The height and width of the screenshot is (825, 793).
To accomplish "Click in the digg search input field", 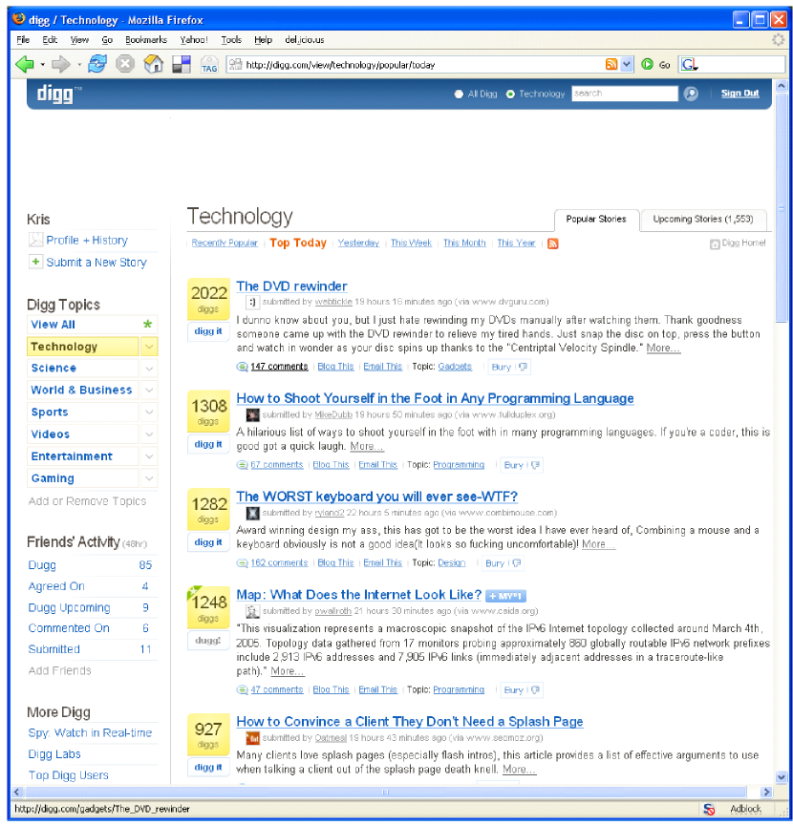I will 625,94.
